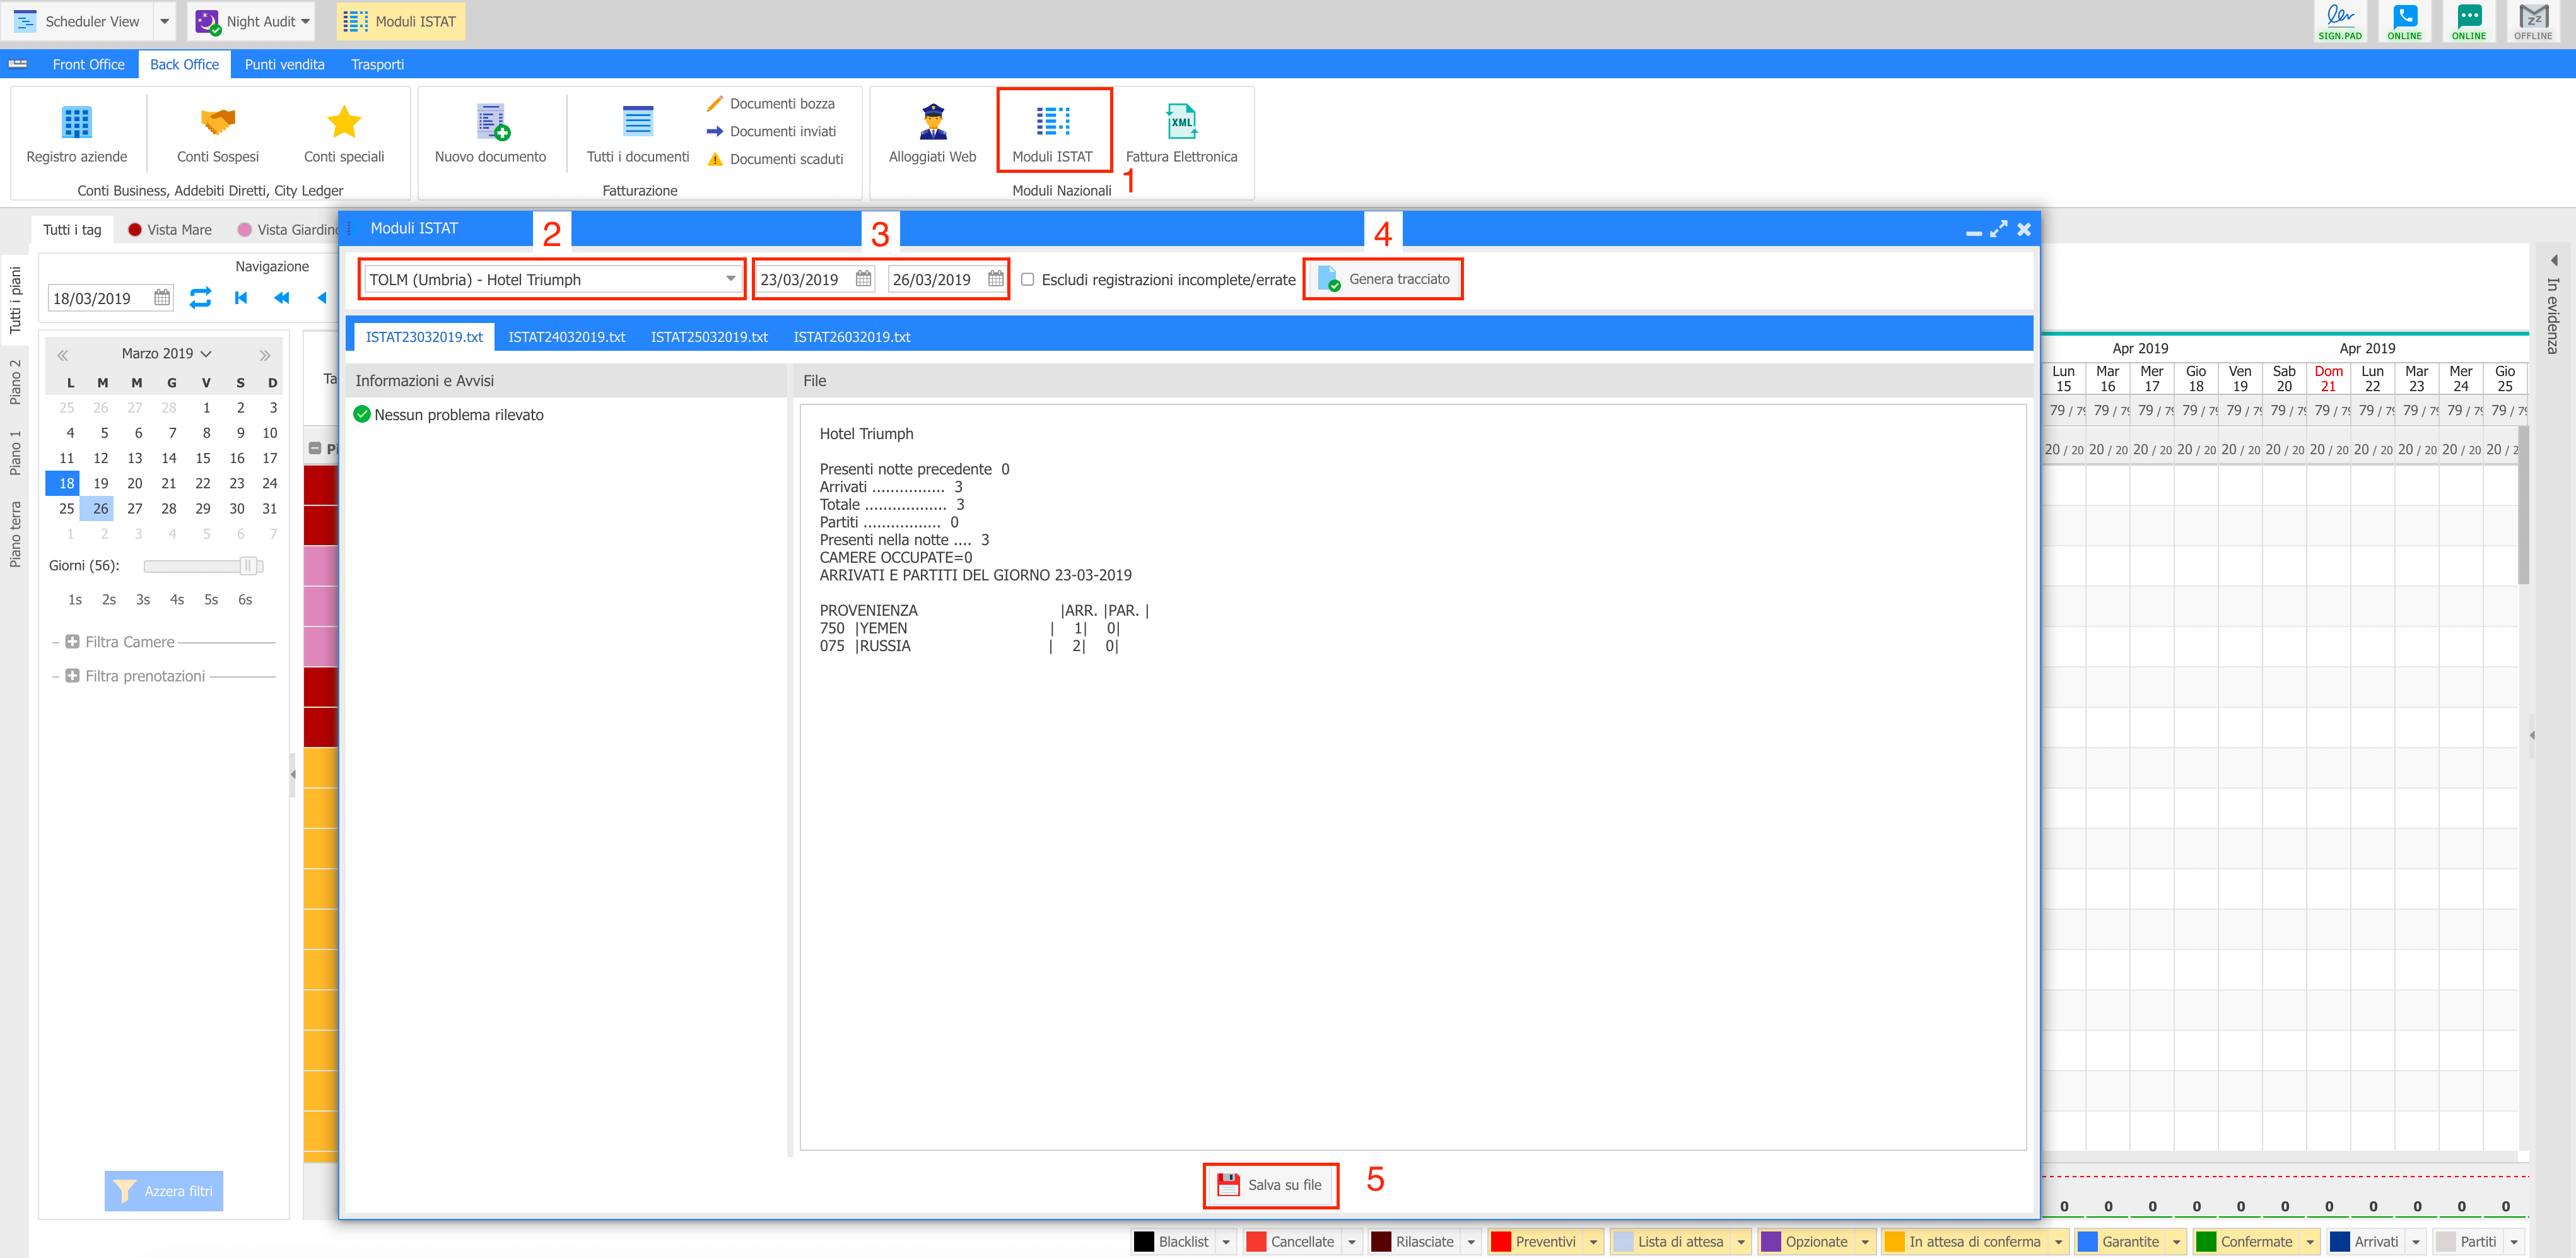
Task: Open Documenti bozza pencil item
Action: tap(770, 103)
